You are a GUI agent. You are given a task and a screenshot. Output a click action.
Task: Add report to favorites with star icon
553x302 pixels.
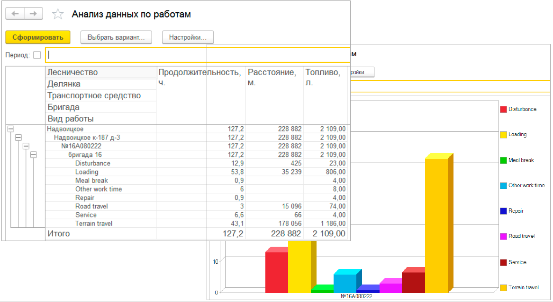point(58,14)
